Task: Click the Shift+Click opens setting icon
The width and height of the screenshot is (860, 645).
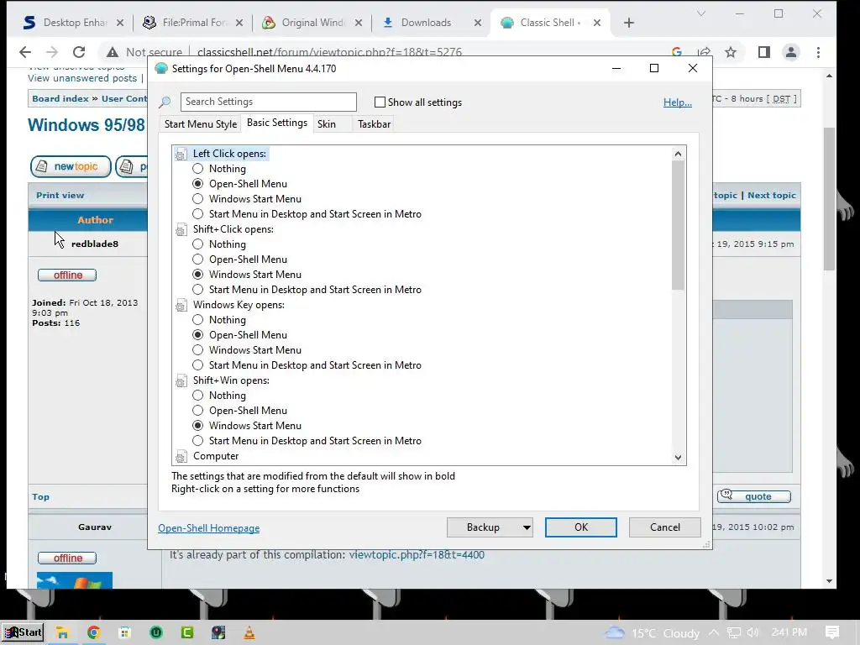Action: click(x=181, y=230)
